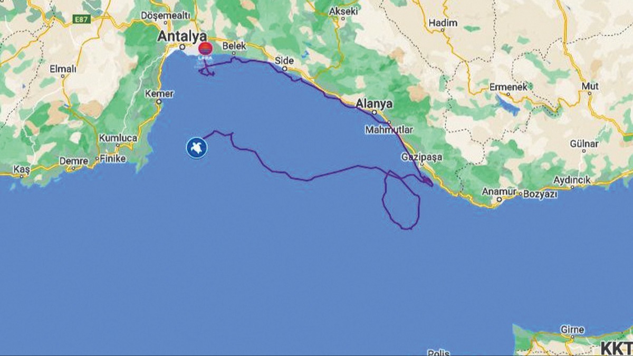The image size is (633, 356).
Task: Click the Kemer town marker dot
Action: pyautogui.click(x=159, y=102)
